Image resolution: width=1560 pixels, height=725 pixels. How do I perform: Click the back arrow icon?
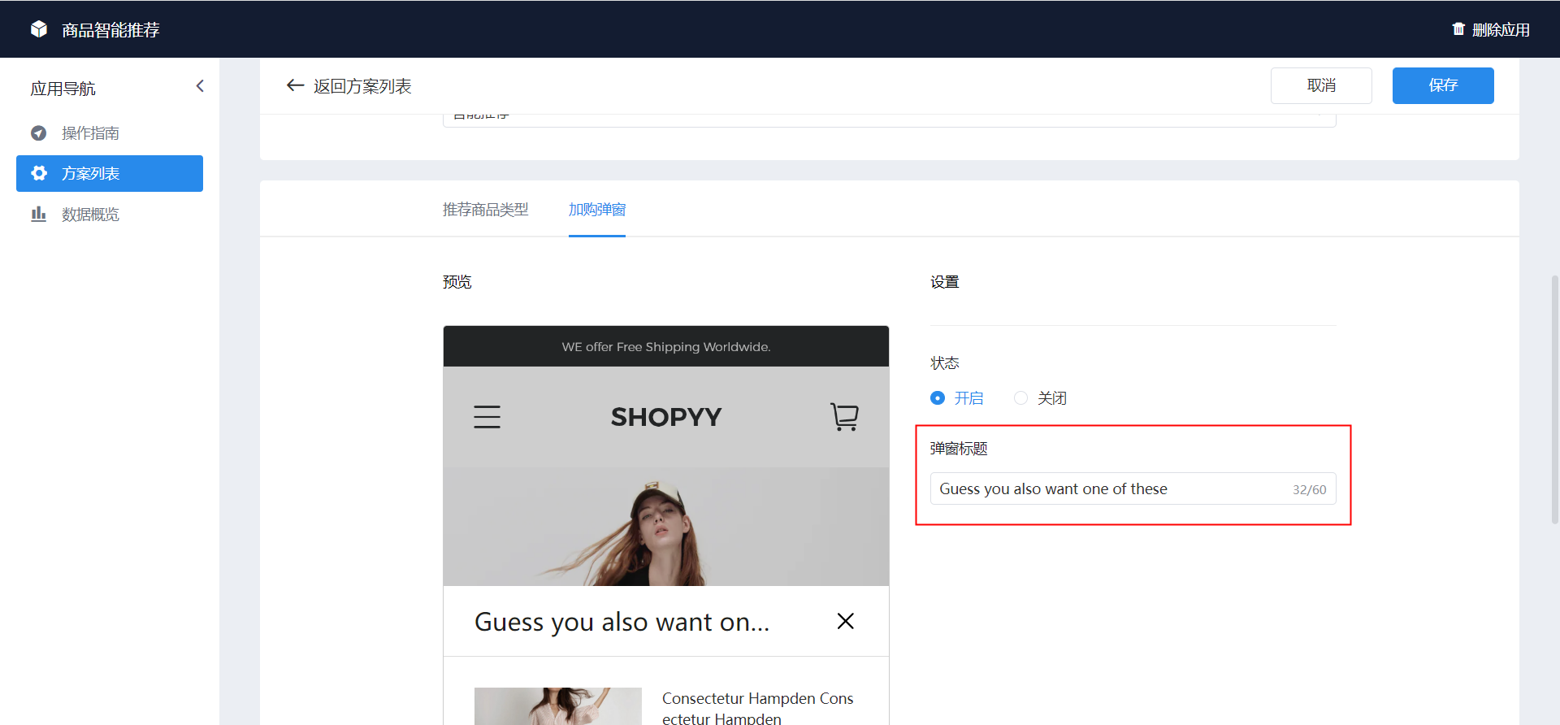(x=295, y=85)
